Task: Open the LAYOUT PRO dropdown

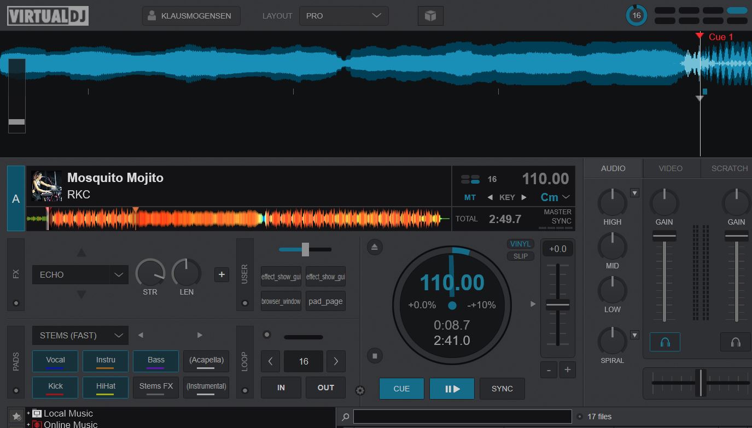Action: point(343,16)
